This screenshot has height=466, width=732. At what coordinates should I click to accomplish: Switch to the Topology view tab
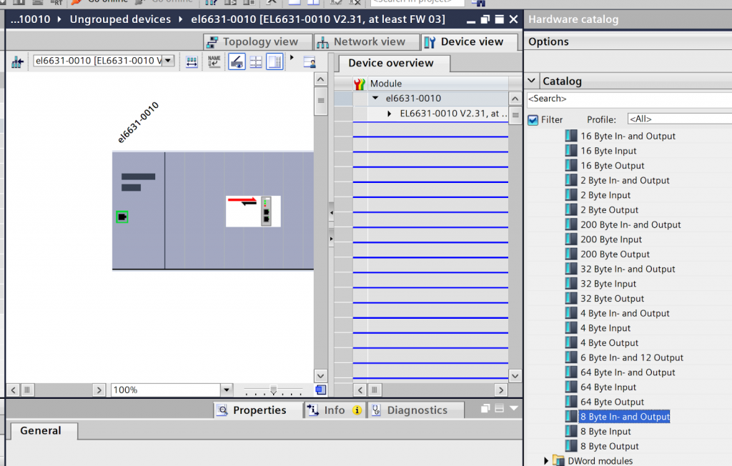click(x=258, y=41)
